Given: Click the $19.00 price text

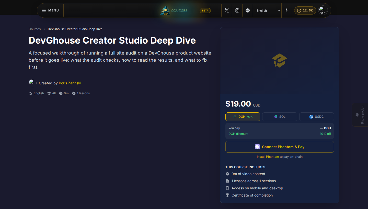Looking at the screenshot, I should (x=238, y=104).
